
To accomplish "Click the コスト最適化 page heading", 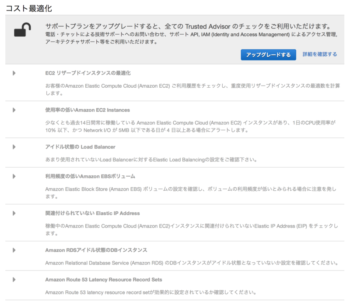I will click(29, 8).
